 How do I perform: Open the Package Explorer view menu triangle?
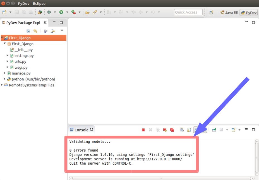62,30
